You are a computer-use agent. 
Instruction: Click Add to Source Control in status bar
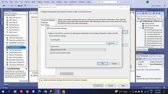151,88
